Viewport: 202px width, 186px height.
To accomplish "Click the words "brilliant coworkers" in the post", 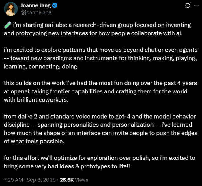I will click(42, 100).
